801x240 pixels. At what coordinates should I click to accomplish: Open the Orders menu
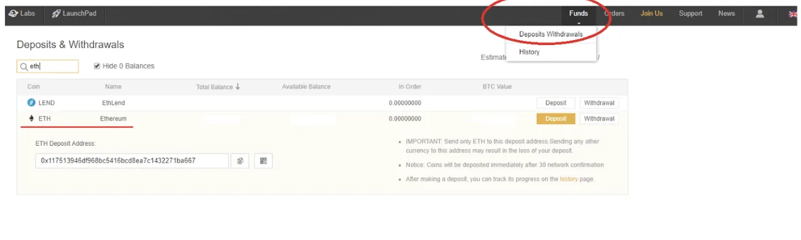click(x=614, y=13)
